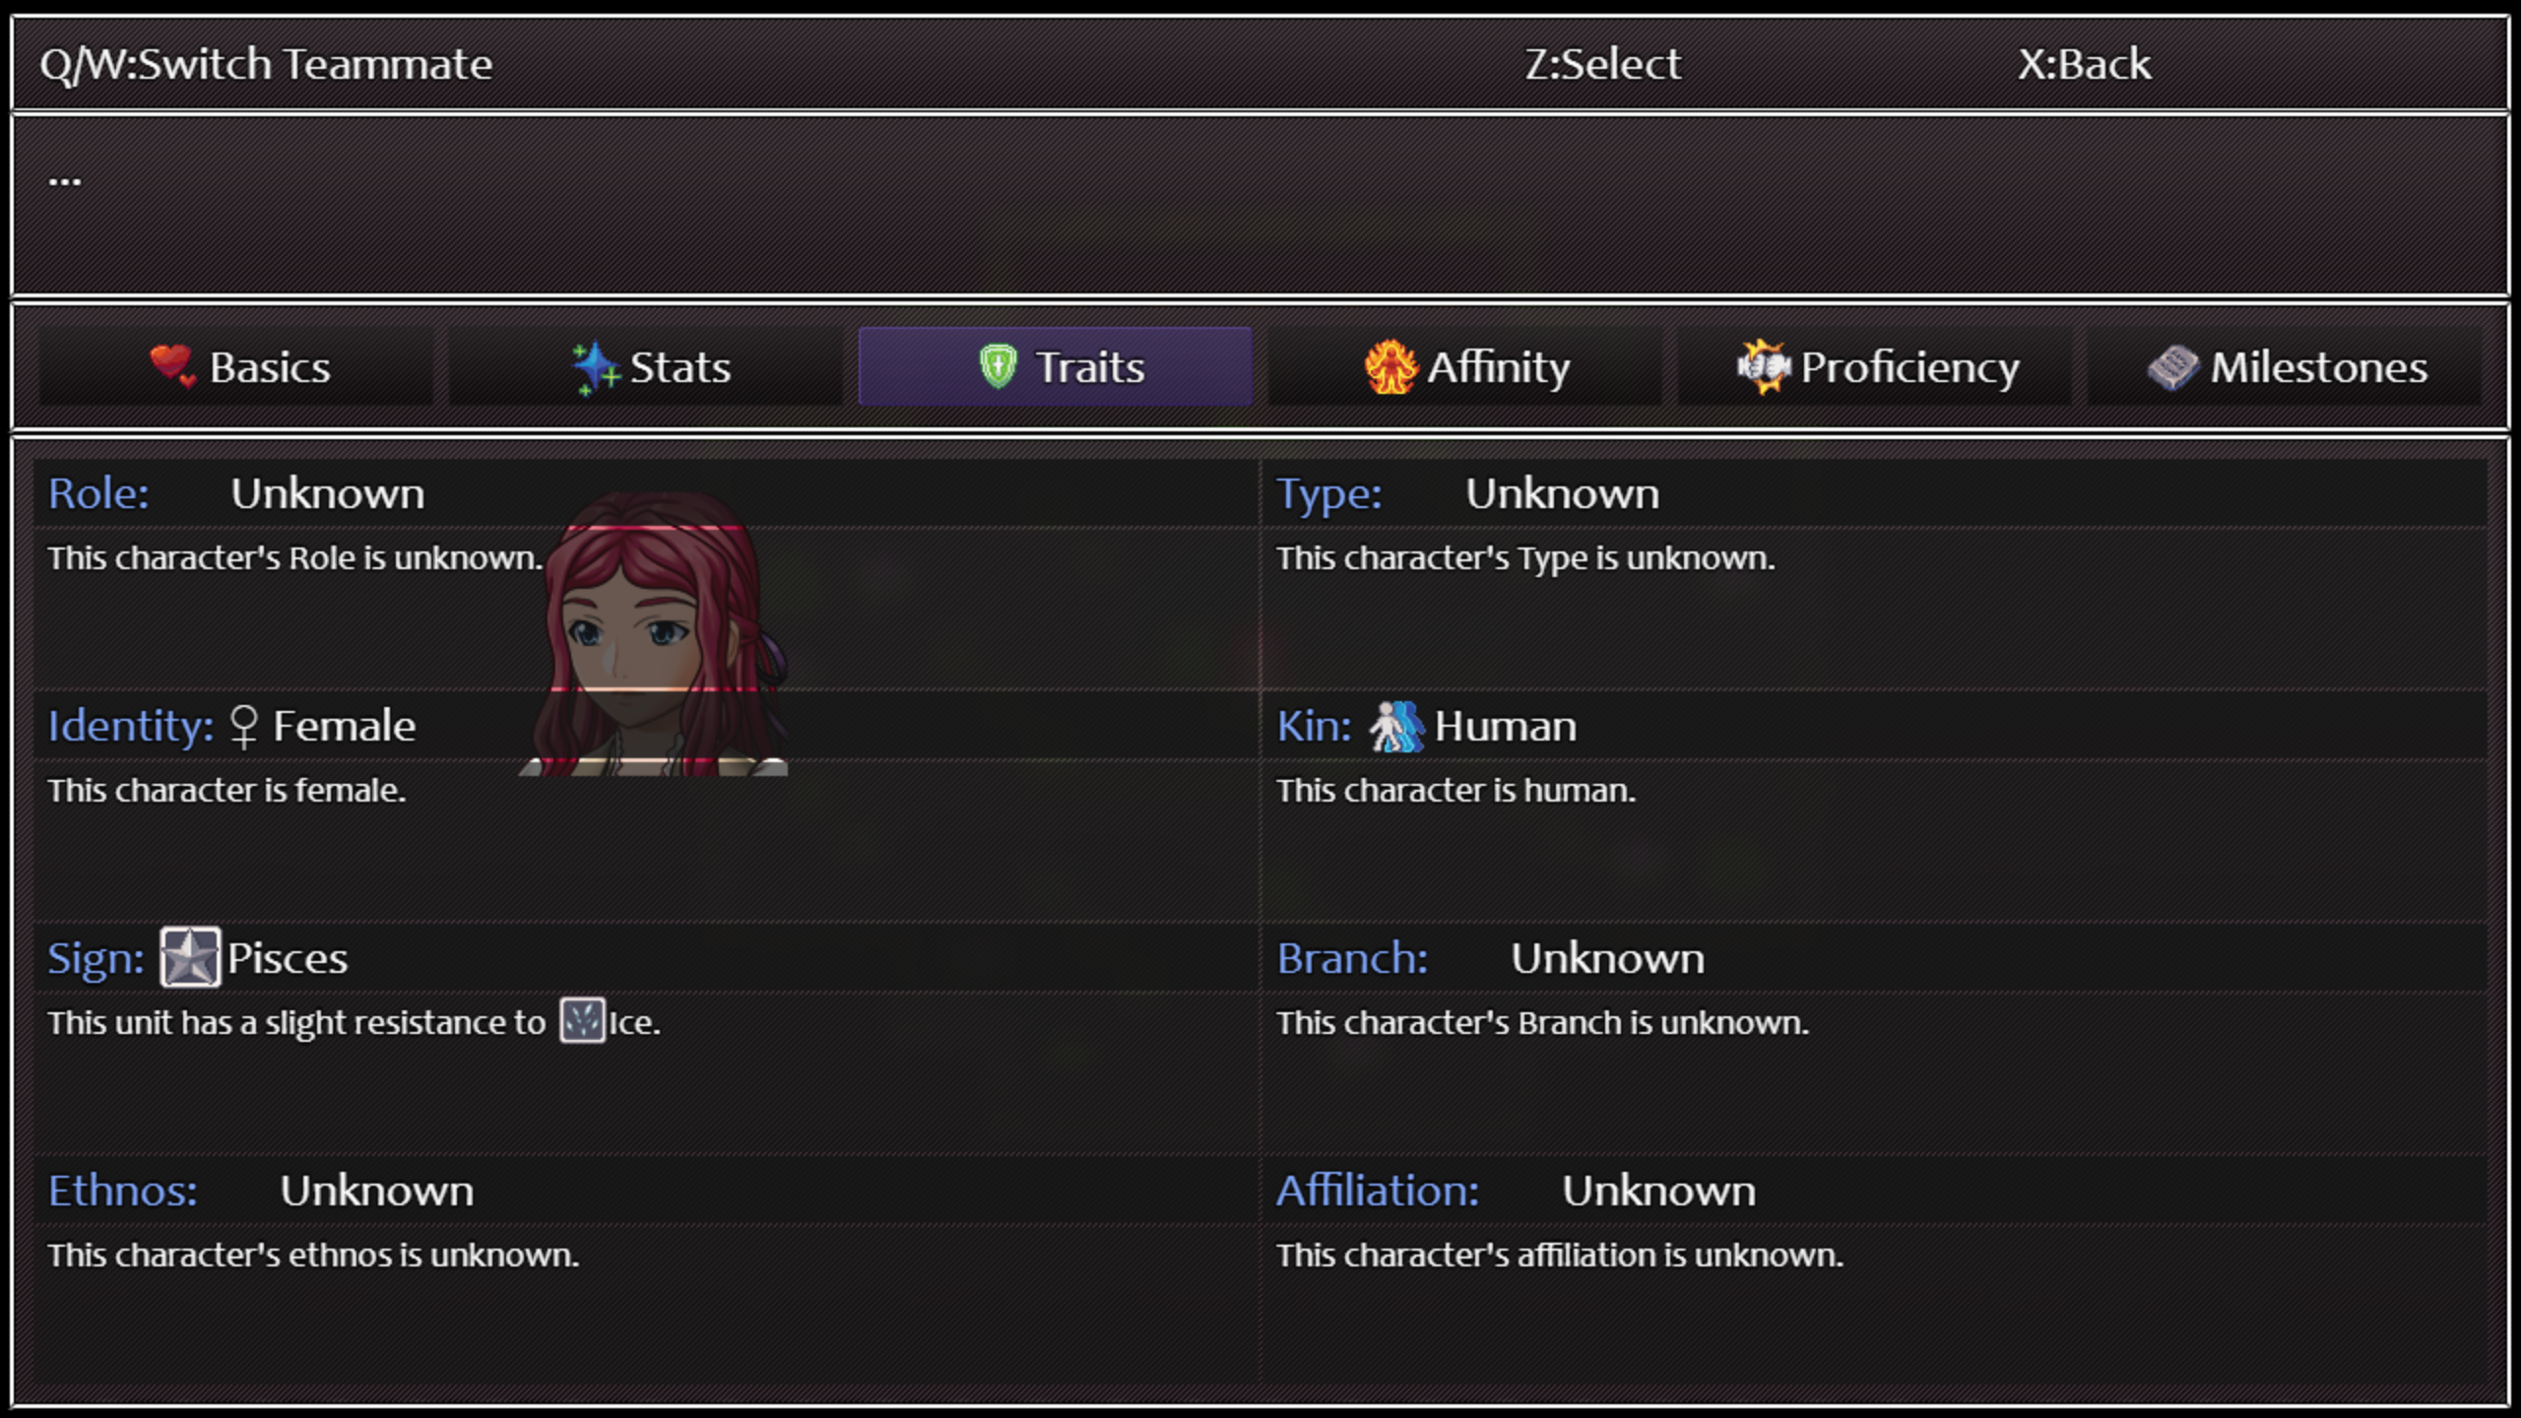Click the Ice element icon
The width and height of the screenshot is (2521, 1418).
582,1021
